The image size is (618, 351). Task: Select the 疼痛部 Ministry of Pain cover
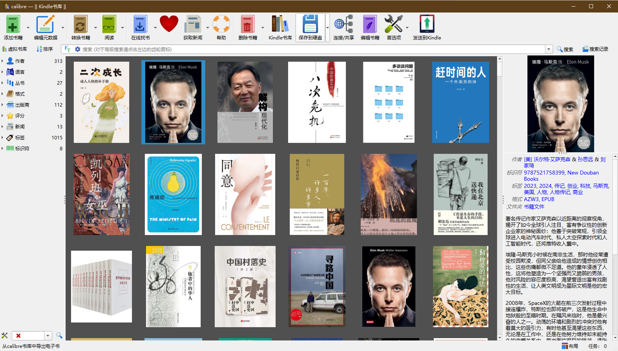173,194
